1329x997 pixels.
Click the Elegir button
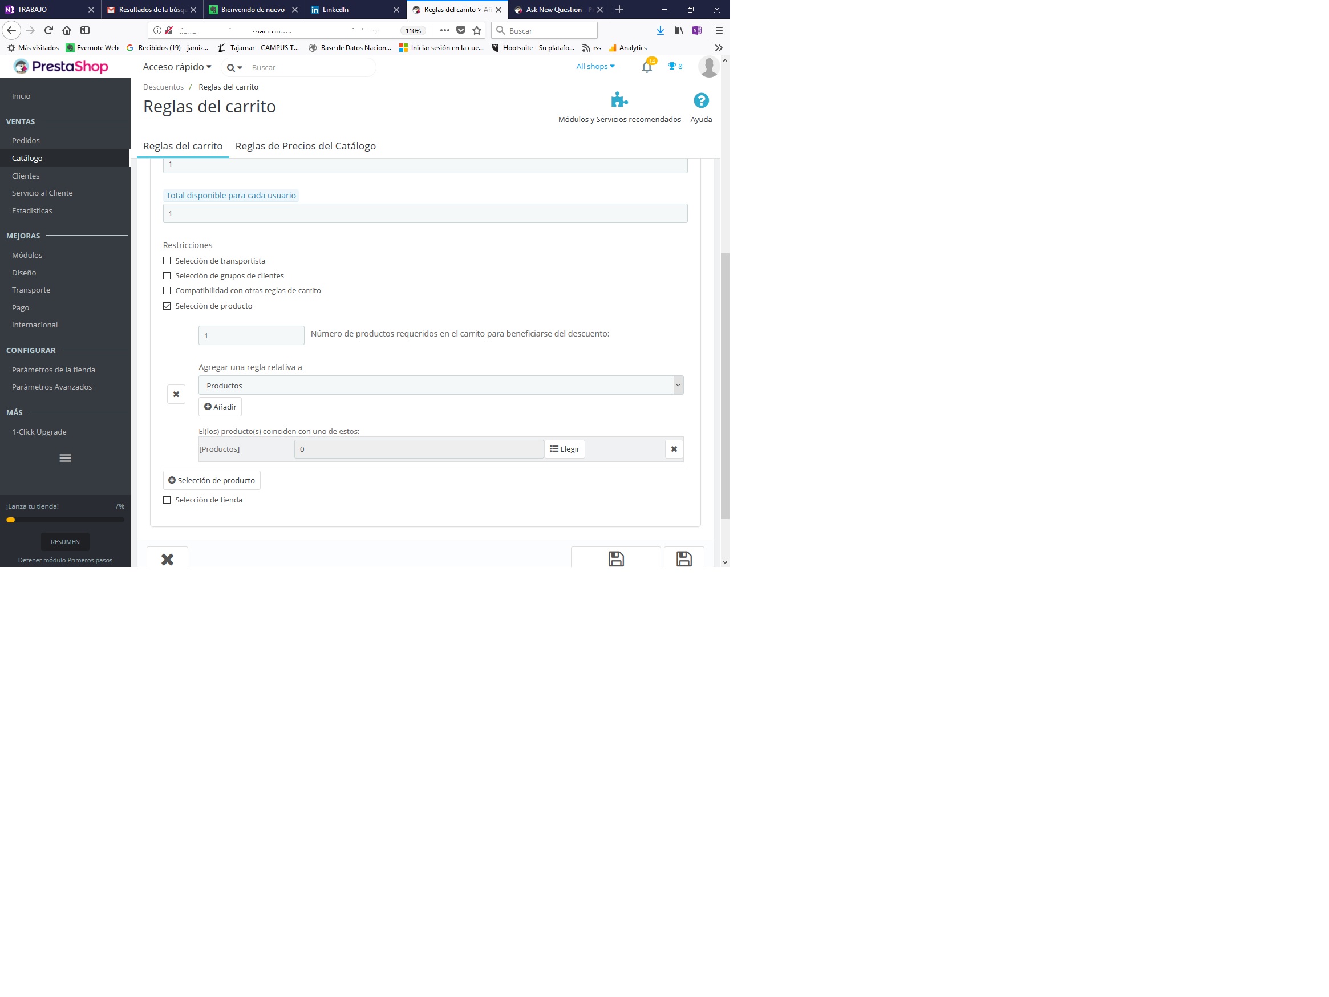click(x=564, y=449)
